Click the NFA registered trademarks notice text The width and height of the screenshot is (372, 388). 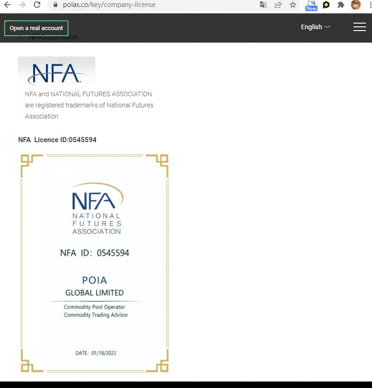(x=89, y=105)
